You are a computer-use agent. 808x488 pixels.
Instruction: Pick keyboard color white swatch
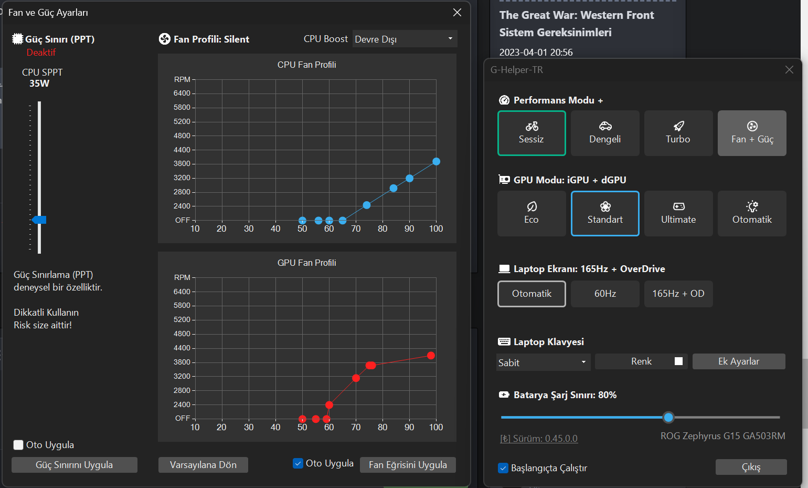pyautogui.click(x=678, y=361)
